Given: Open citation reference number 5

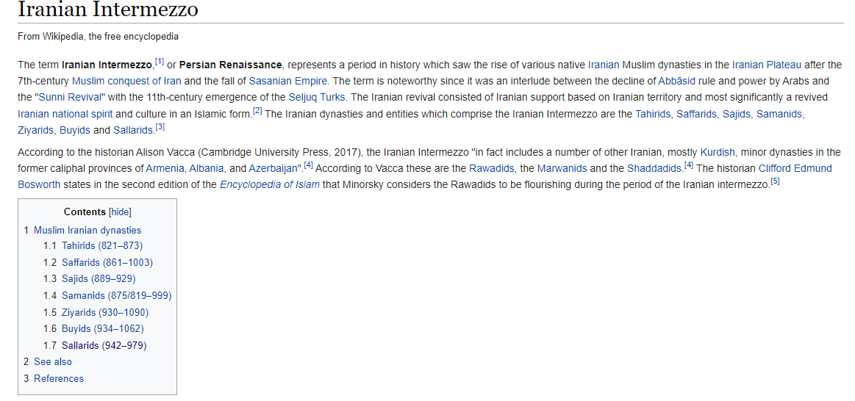Looking at the screenshot, I should point(775,182).
